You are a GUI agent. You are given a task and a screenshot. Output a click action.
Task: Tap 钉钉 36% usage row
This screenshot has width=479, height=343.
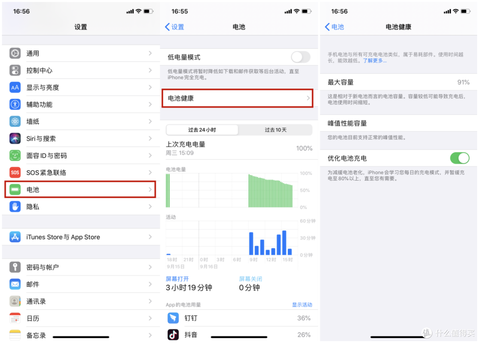239,318
